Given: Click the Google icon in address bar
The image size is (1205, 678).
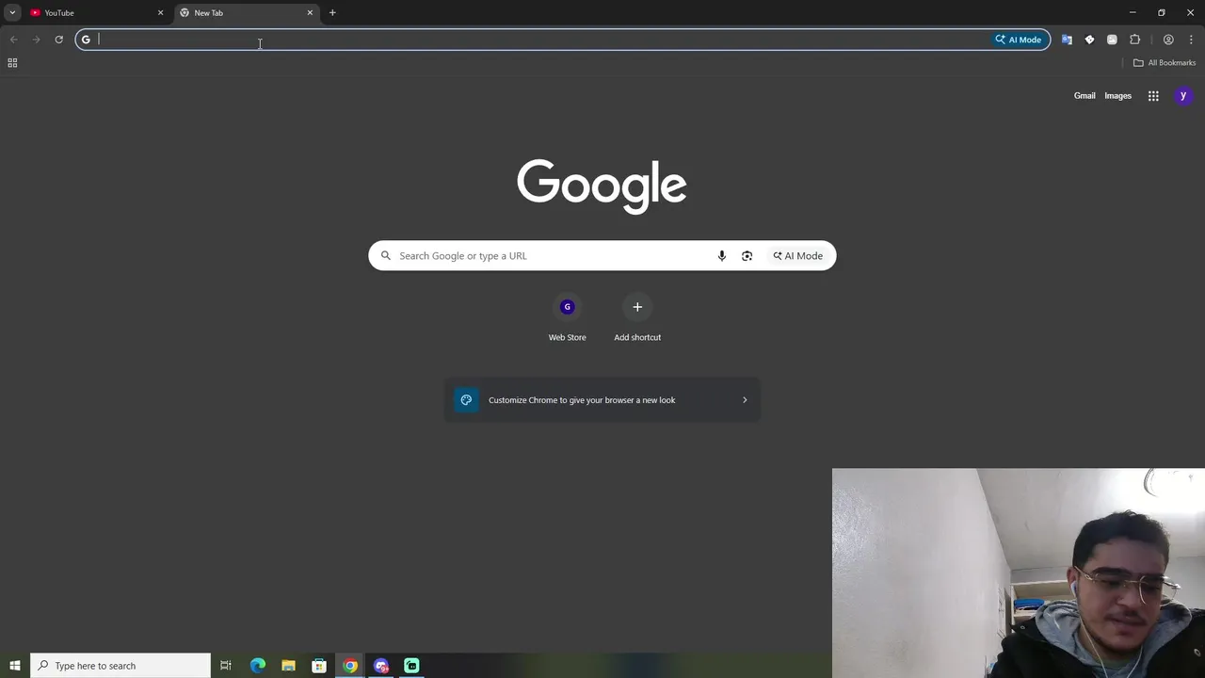Looking at the screenshot, I should (x=86, y=40).
